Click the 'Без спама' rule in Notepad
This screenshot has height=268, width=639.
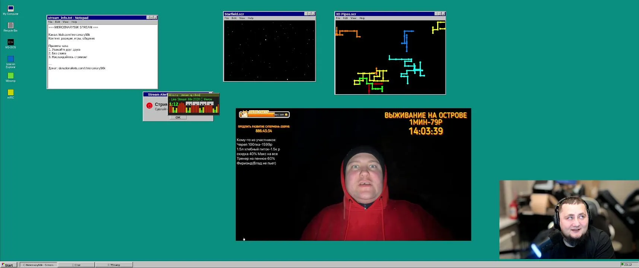57,53
